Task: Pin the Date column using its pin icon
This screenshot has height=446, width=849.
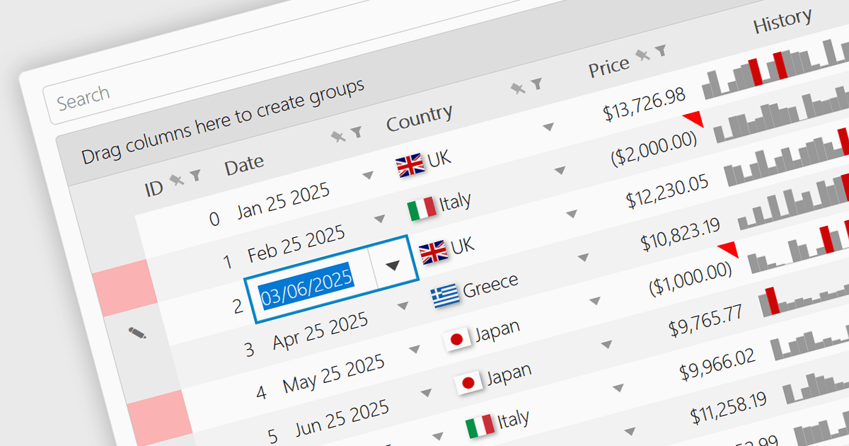Action: [340, 136]
